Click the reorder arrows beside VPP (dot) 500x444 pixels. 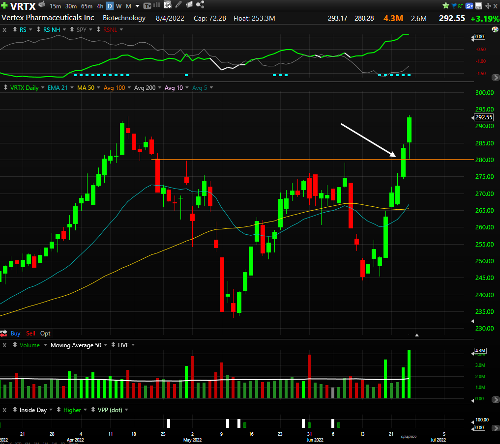[x=93, y=410]
